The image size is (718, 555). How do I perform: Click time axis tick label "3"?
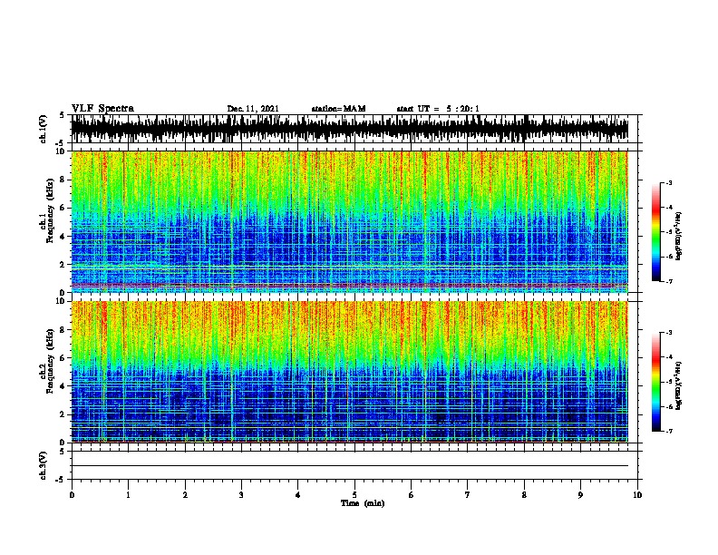[241, 495]
